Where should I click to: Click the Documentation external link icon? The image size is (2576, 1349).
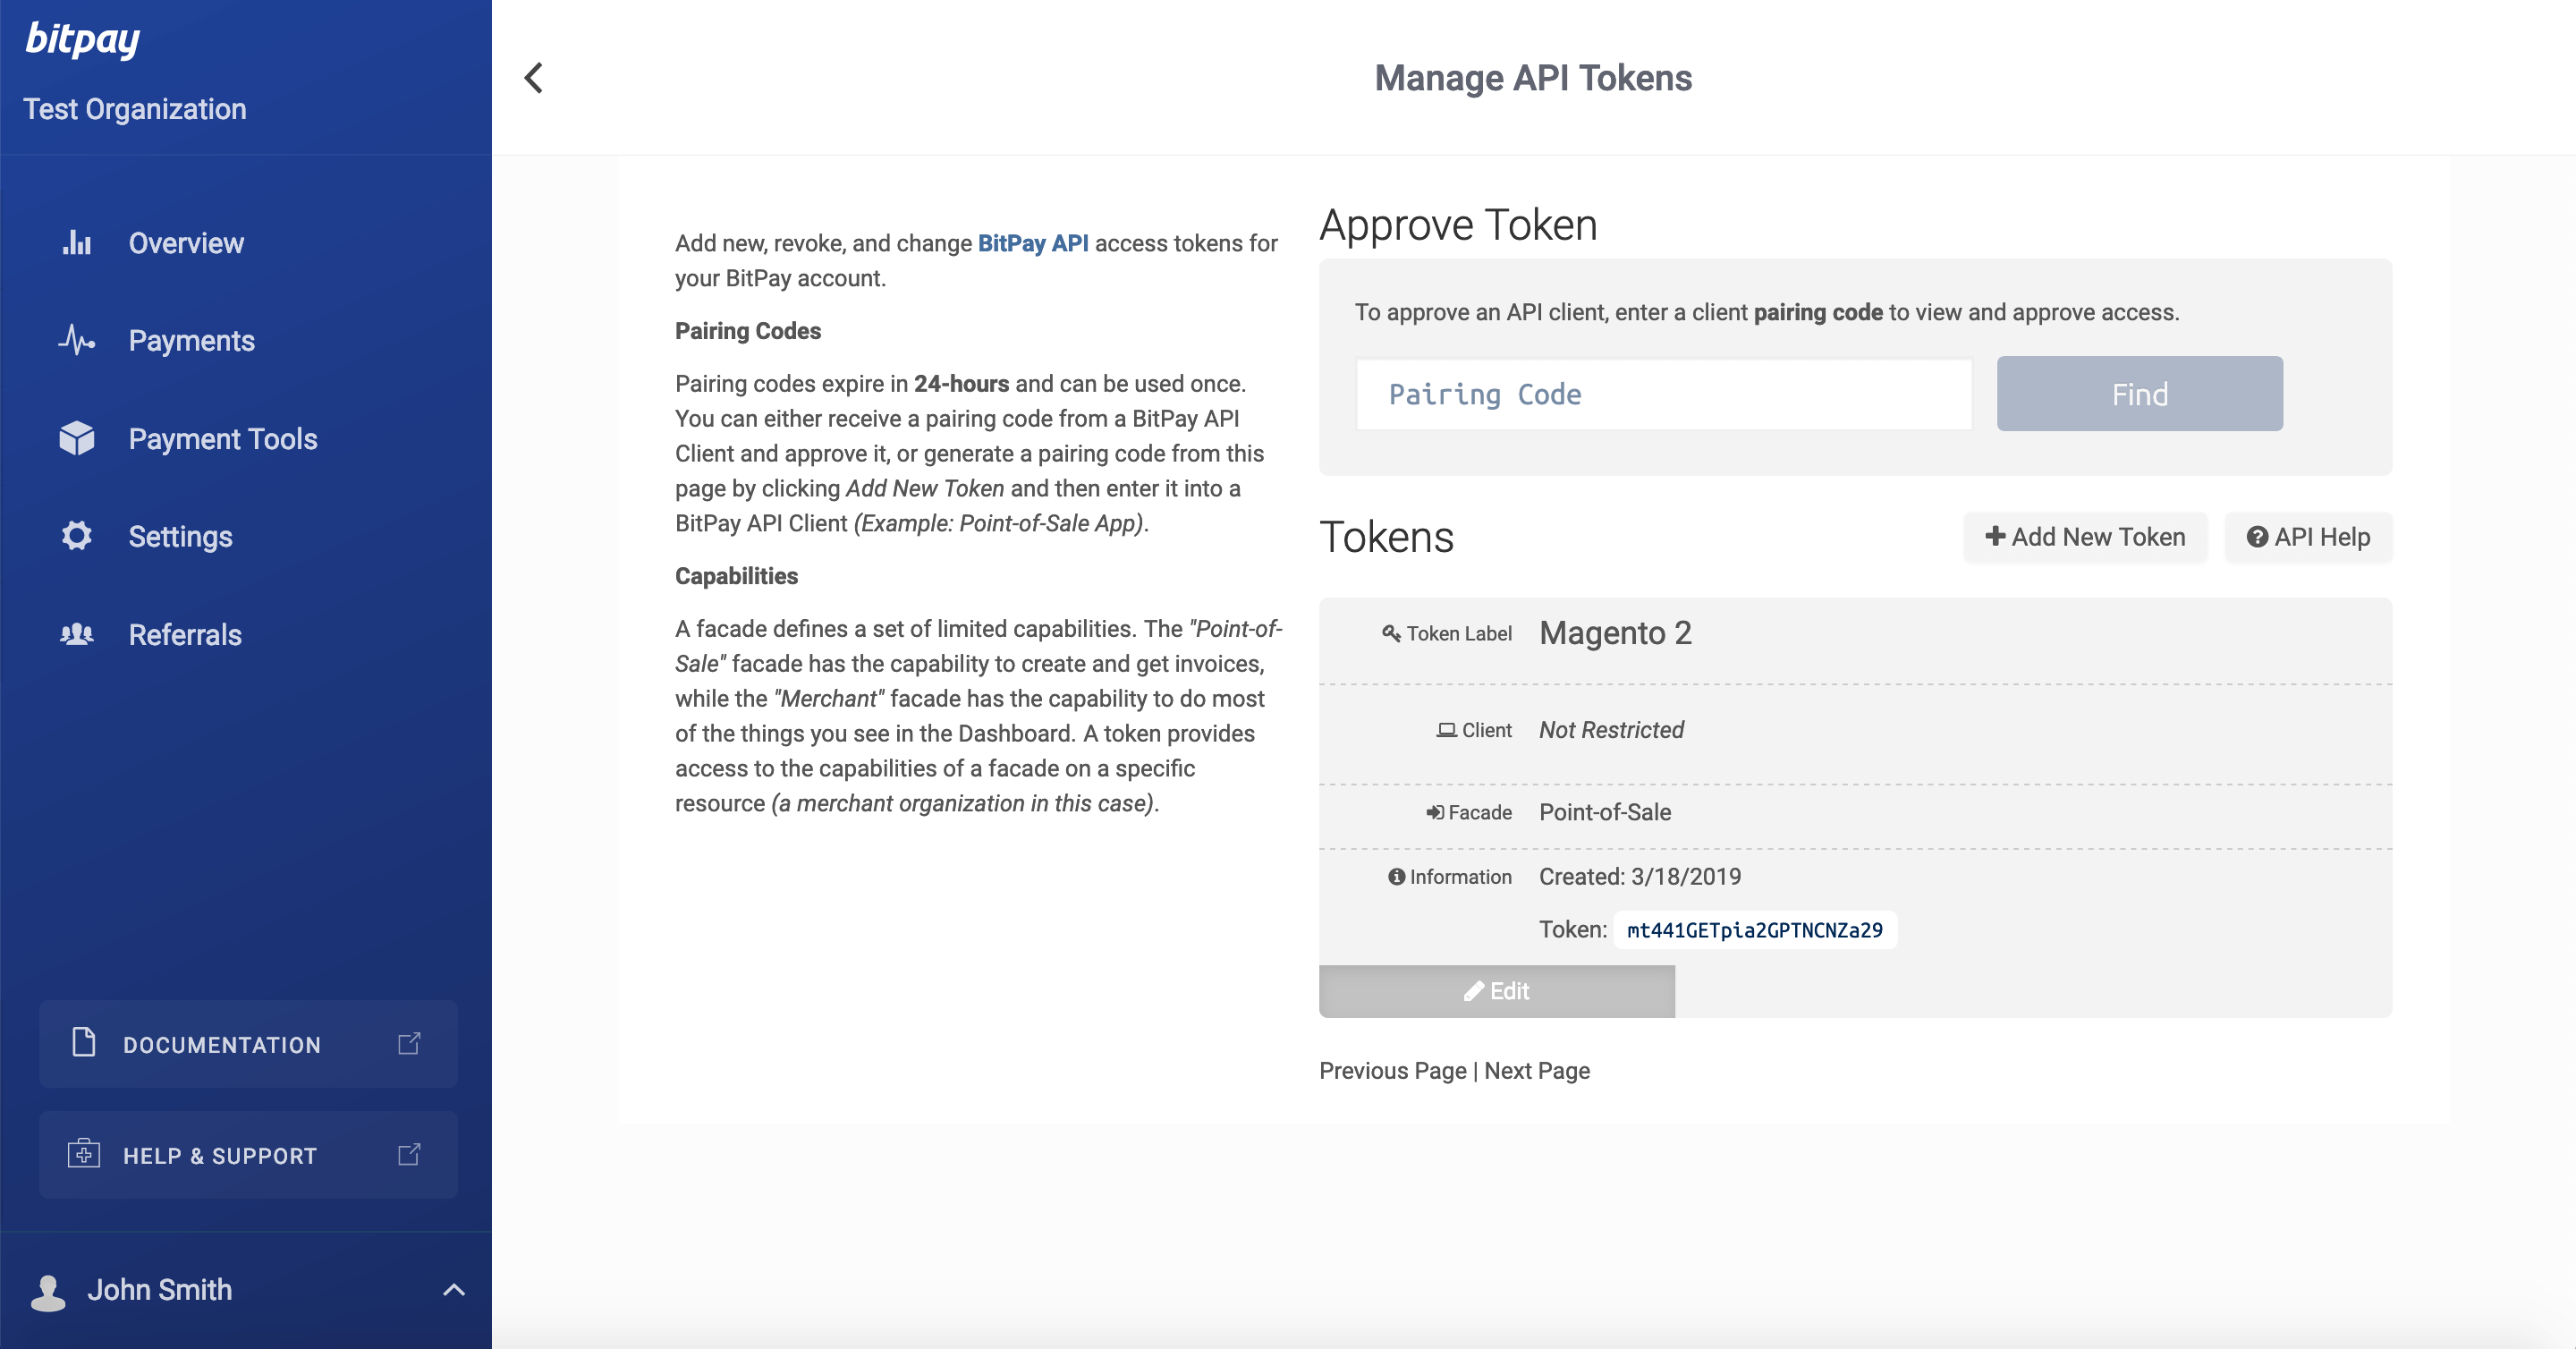(409, 1044)
